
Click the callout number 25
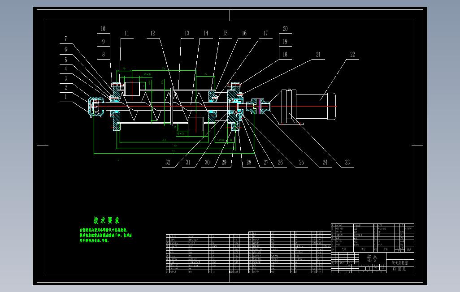point(301,162)
